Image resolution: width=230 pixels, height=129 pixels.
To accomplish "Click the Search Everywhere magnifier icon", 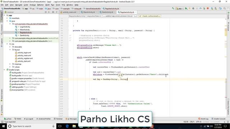I will click(x=225, y=9).
